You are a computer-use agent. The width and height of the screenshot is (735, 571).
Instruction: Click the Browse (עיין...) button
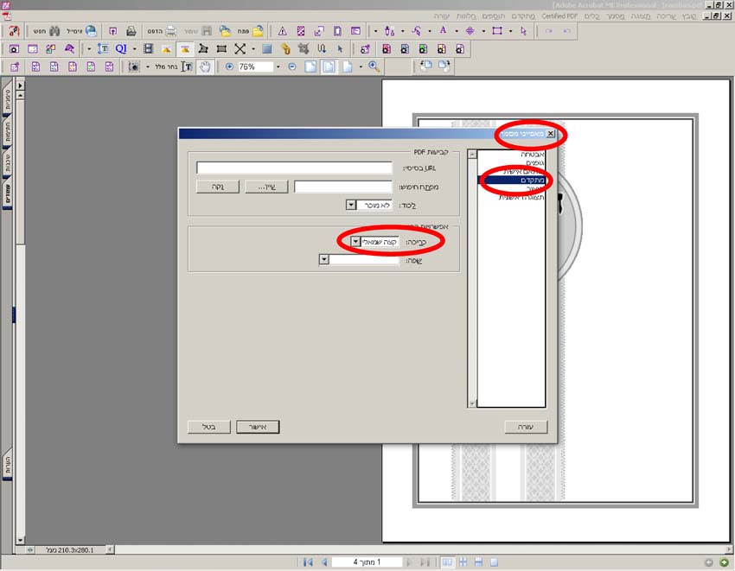266,187
